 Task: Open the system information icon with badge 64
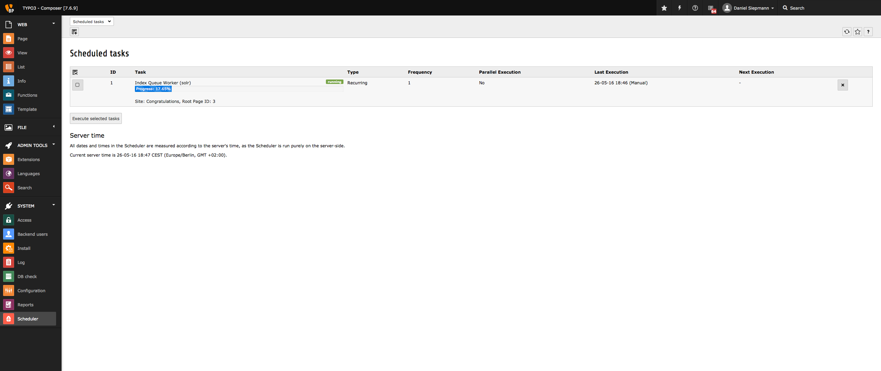tap(711, 8)
